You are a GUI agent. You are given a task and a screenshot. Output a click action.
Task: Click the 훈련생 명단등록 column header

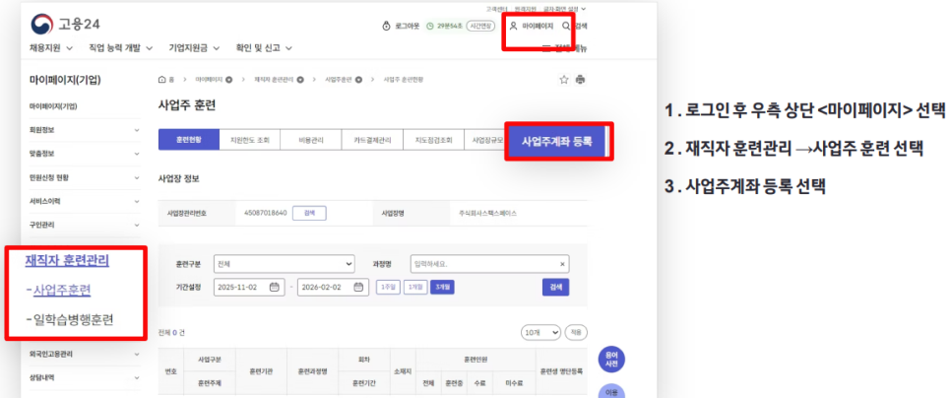(561, 372)
